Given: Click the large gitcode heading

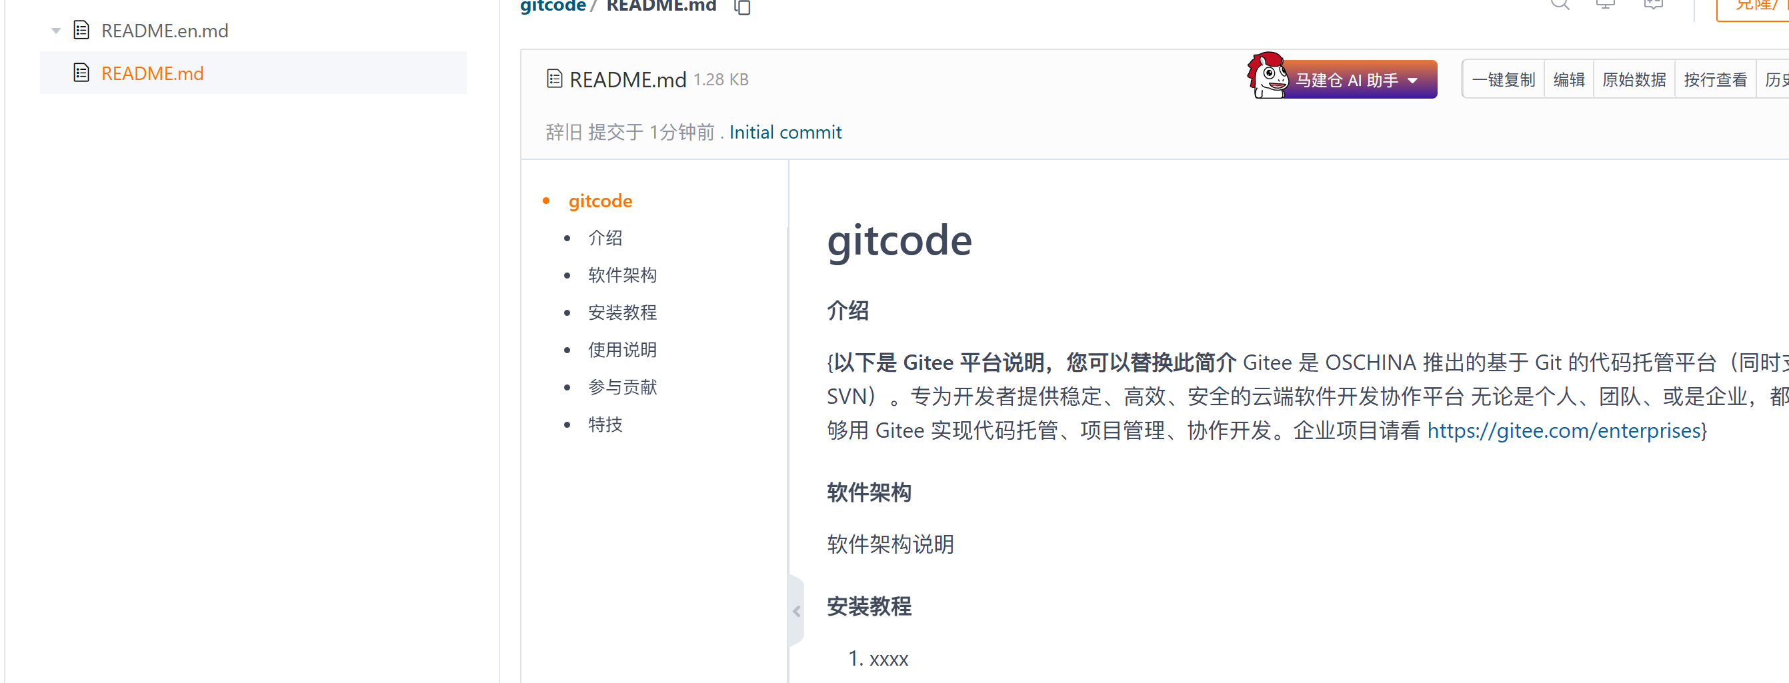Looking at the screenshot, I should click(x=900, y=241).
